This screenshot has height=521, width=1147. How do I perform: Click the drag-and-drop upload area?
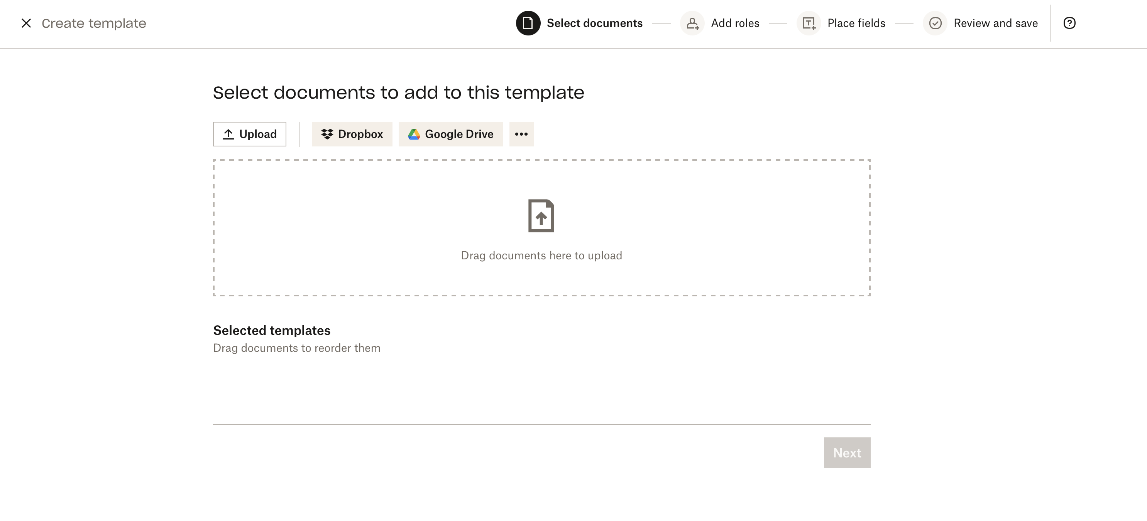coord(541,227)
